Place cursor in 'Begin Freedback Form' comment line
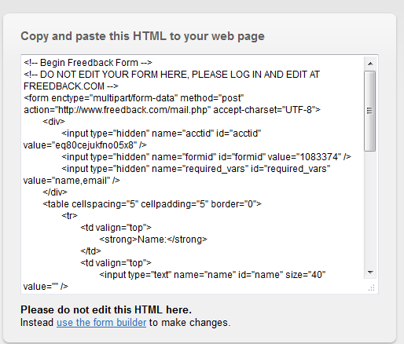Image resolution: width=404 pixels, height=344 pixels. [88, 63]
